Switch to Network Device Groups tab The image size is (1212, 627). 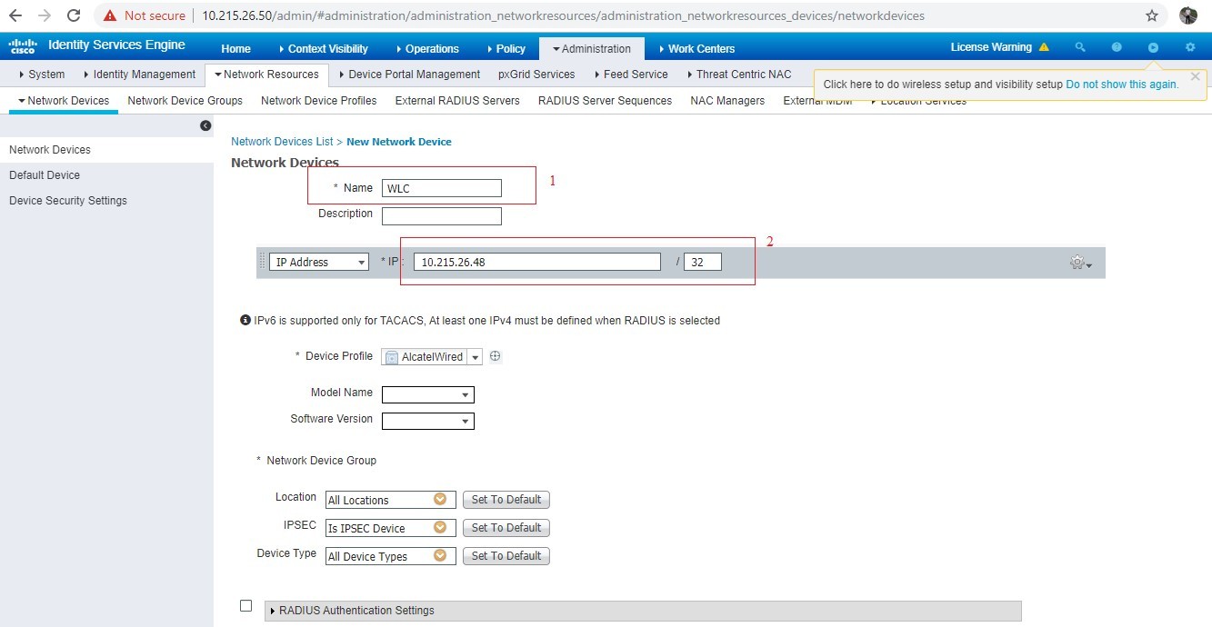click(185, 101)
